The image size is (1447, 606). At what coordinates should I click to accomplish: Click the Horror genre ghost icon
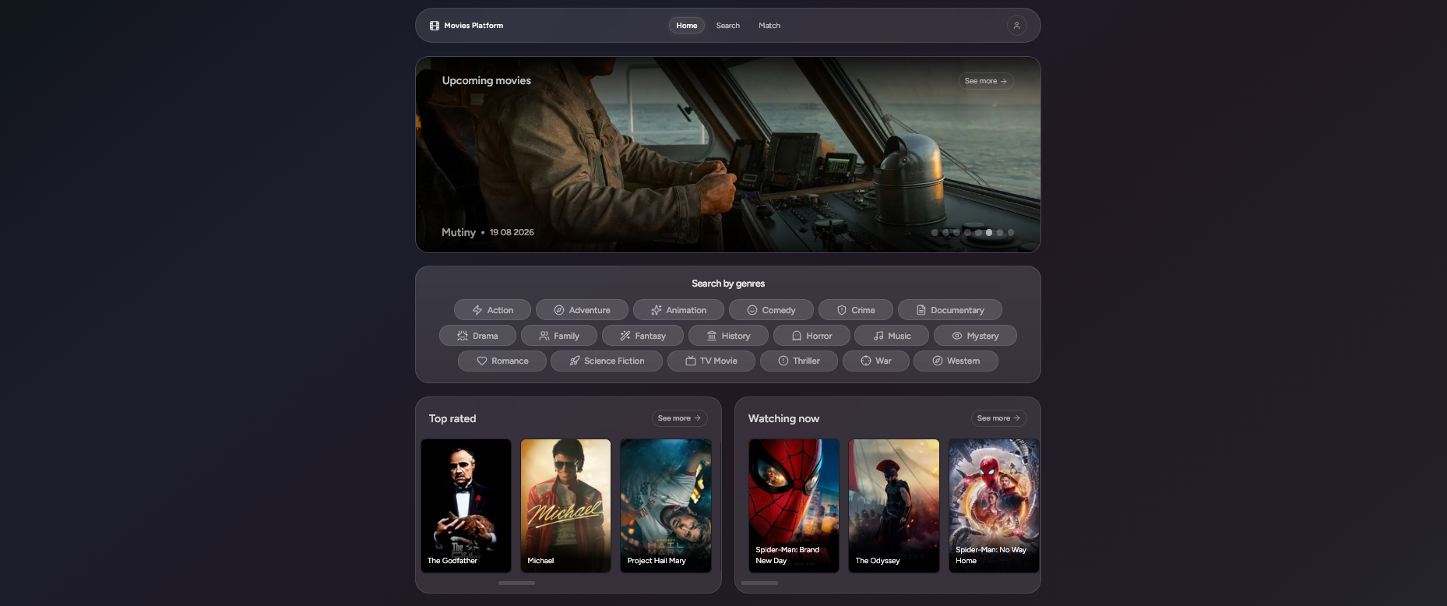[797, 336]
